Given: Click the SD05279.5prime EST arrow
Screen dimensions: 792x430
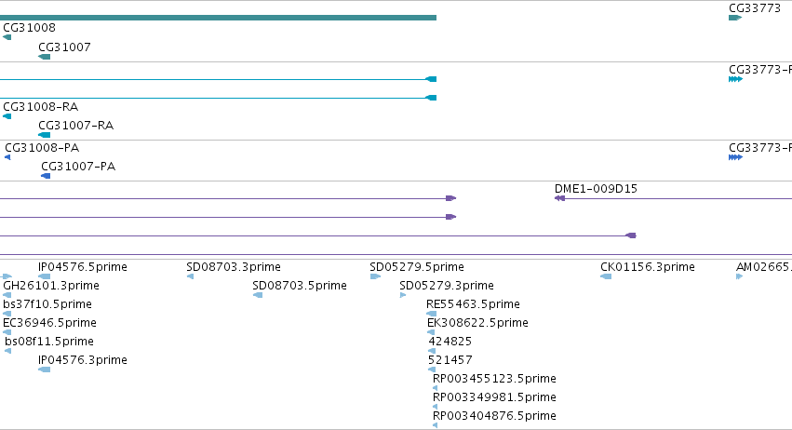Looking at the screenshot, I should click(x=375, y=276).
